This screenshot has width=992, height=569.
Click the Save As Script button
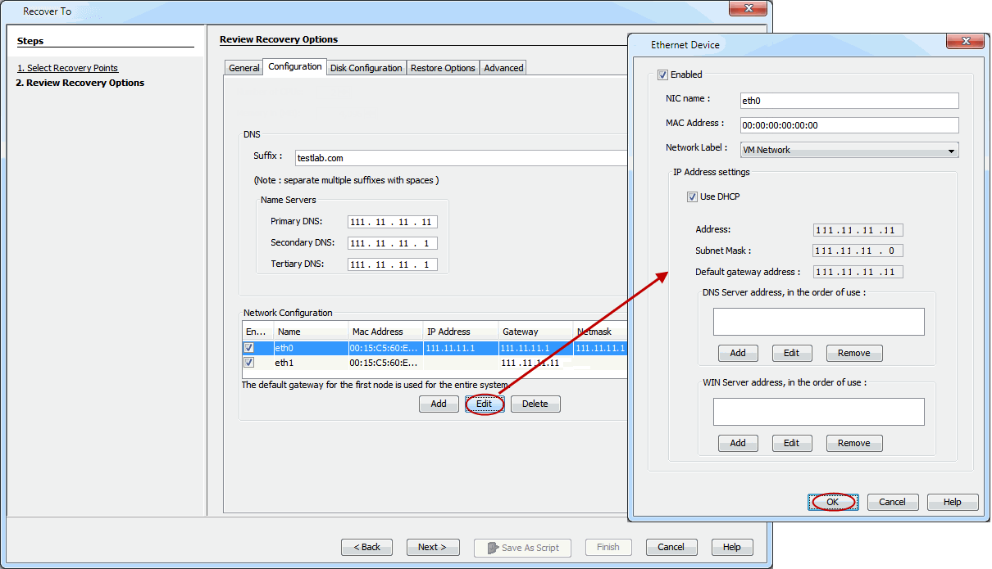[522, 547]
